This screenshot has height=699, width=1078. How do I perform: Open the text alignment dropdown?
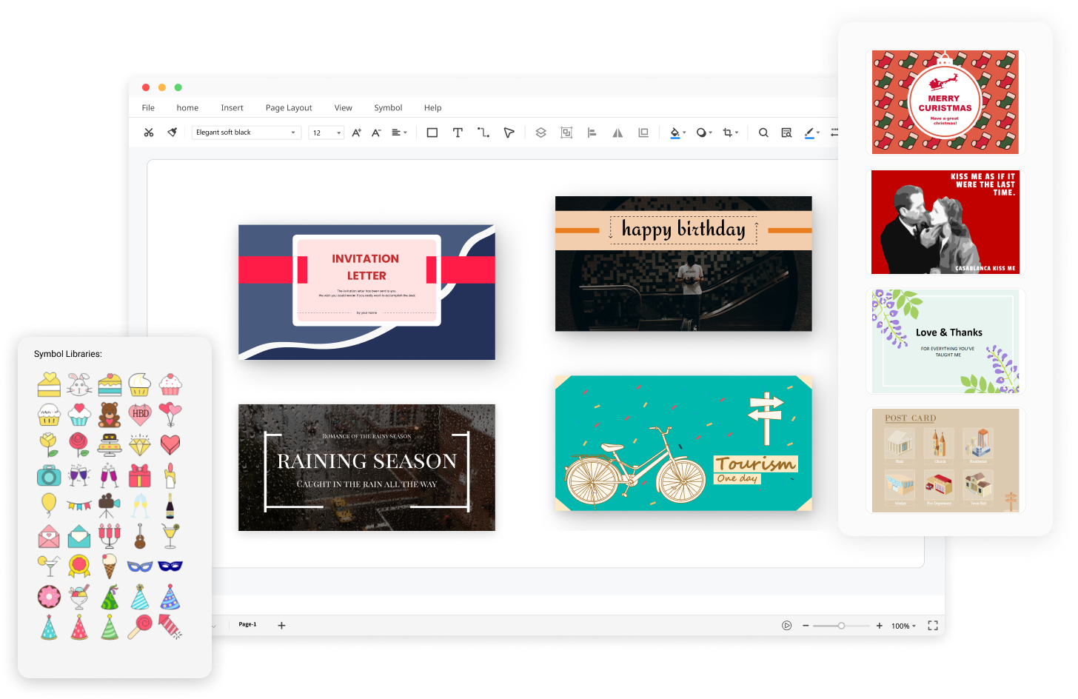[399, 133]
